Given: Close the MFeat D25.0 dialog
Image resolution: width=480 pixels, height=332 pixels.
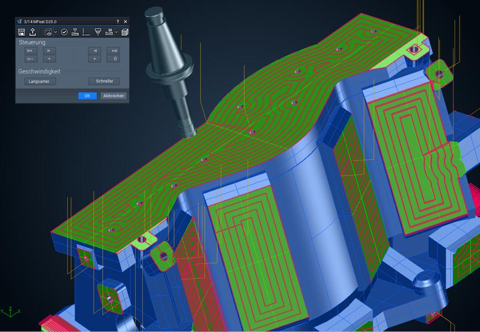Looking at the screenshot, I should (x=125, y=22).
